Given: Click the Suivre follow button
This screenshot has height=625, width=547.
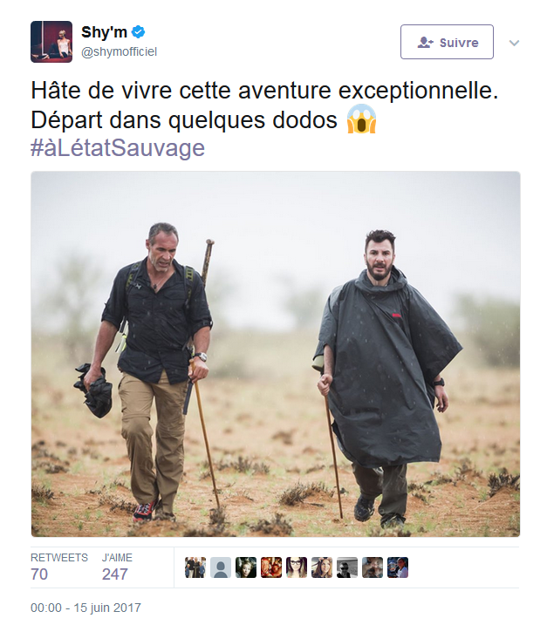Looking at the screenshot, I should pyautogui.click(x=447, y=42).
